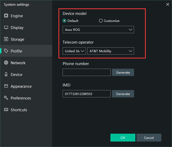Click the Display monitor icon
Viewport: 172px width, 147px height.
click(6, 27)
